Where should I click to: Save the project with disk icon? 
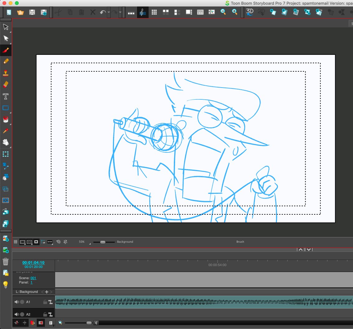(x=32, y=12)
